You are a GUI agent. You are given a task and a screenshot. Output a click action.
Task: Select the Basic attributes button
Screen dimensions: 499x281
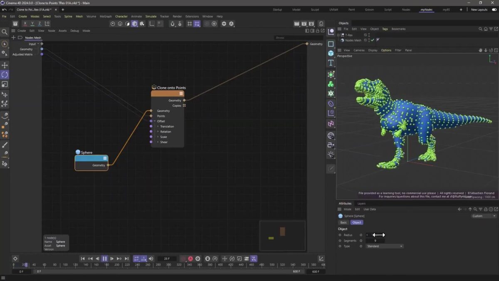coord(343,222)
